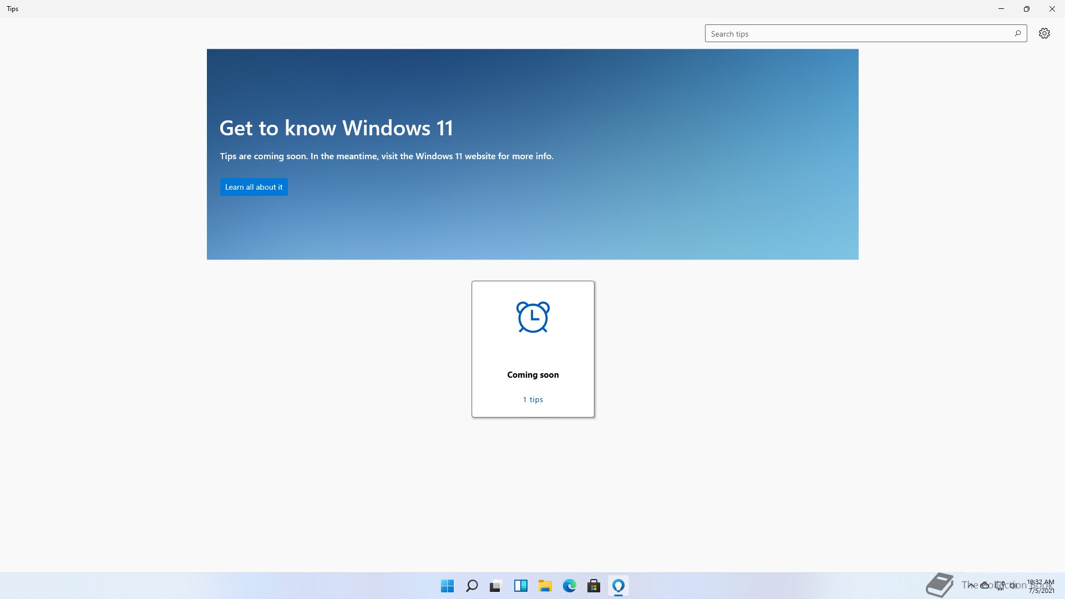The width and height of the screenshot is (1065, 599).
Task: Open the Coming soon tips card
Action: pos(533,349)
